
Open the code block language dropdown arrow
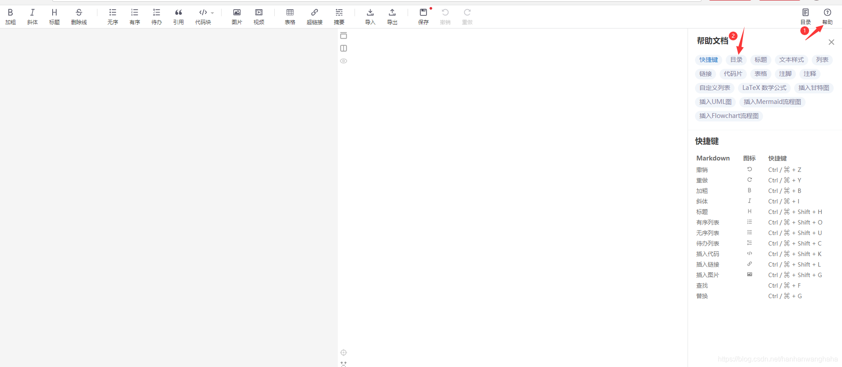(x=212, y=13)
